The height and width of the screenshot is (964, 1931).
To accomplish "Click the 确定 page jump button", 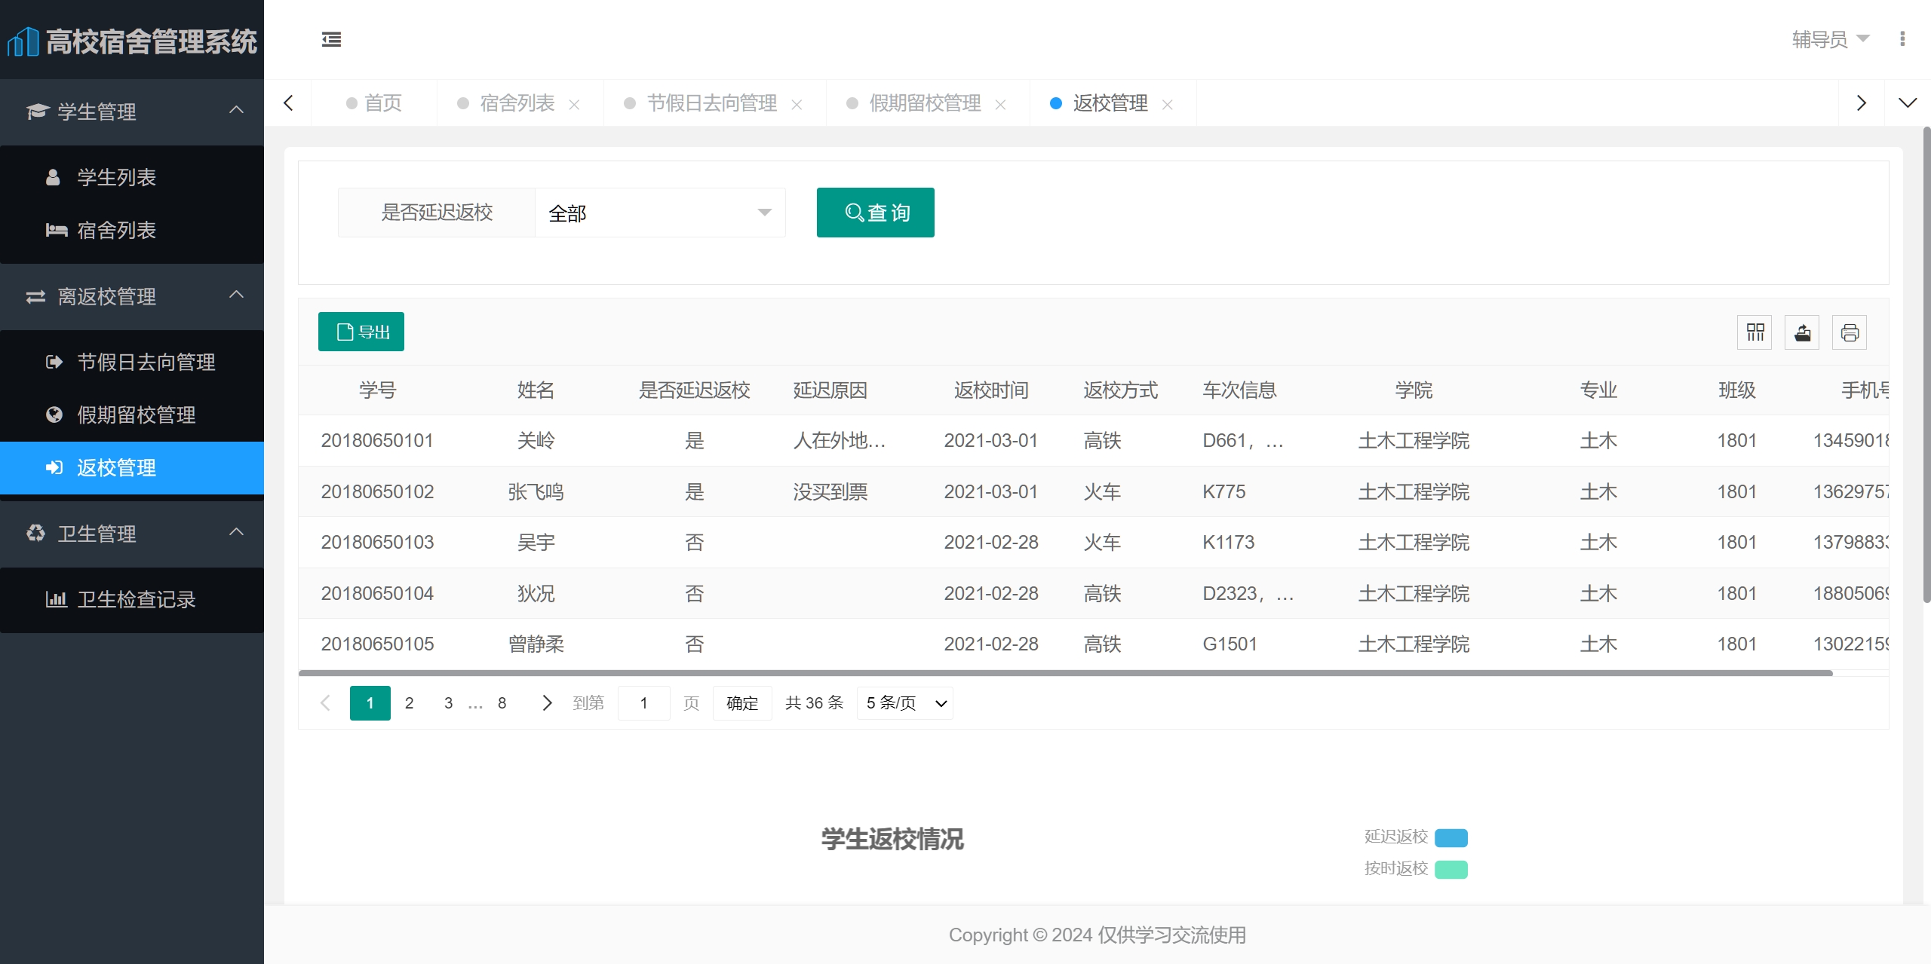I will point(742,703).
